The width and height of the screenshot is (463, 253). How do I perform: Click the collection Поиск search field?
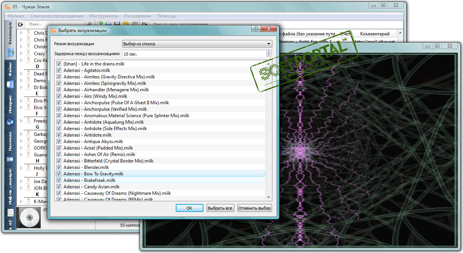[x=55, y=24]
